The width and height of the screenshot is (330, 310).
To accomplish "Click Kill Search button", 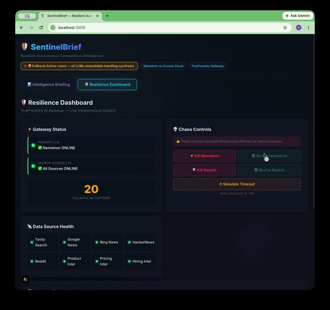I will coord(204,170).
